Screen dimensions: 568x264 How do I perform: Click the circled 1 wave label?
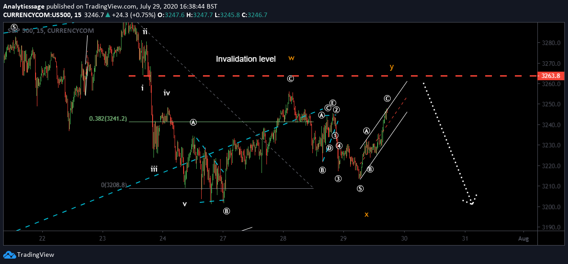point(335,136)
